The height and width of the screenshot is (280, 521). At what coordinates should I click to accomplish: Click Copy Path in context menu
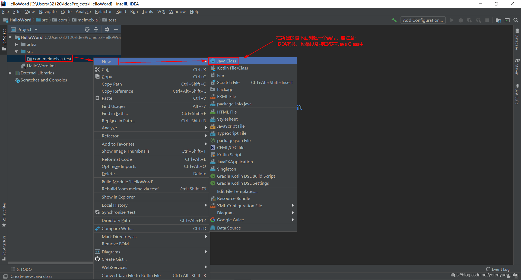(152, 84)
